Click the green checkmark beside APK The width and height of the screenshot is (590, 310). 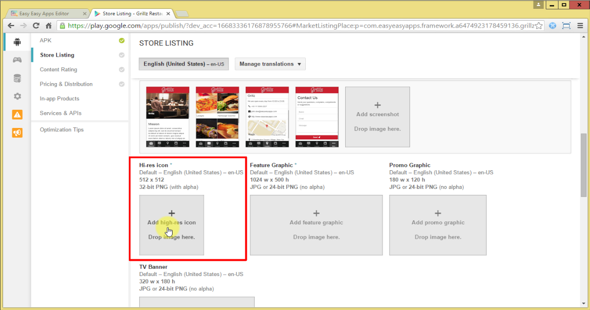point(121,40)
